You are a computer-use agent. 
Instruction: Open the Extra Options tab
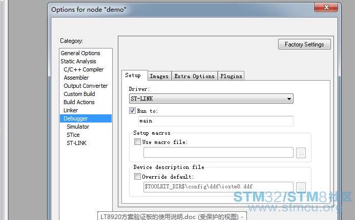(195, 76)
